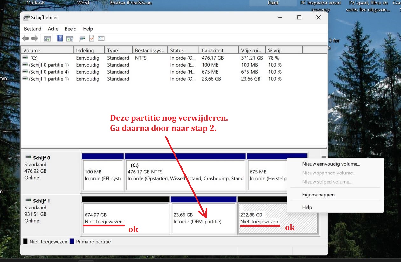
Task: Open the Beeld menu
Action: point(71,29)
